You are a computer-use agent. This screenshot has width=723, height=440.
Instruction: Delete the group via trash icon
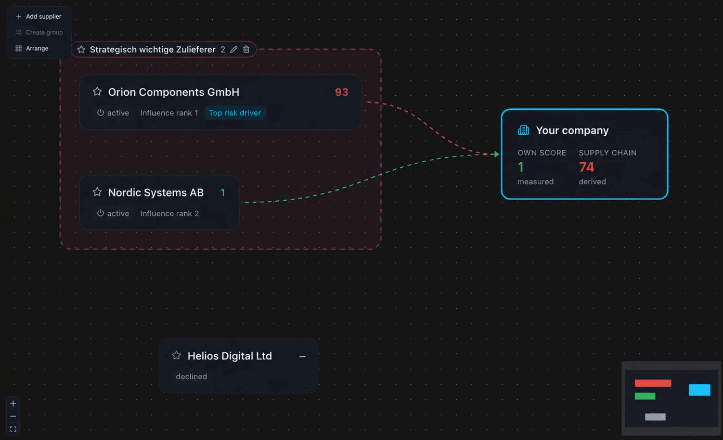[x=247, y=49]
